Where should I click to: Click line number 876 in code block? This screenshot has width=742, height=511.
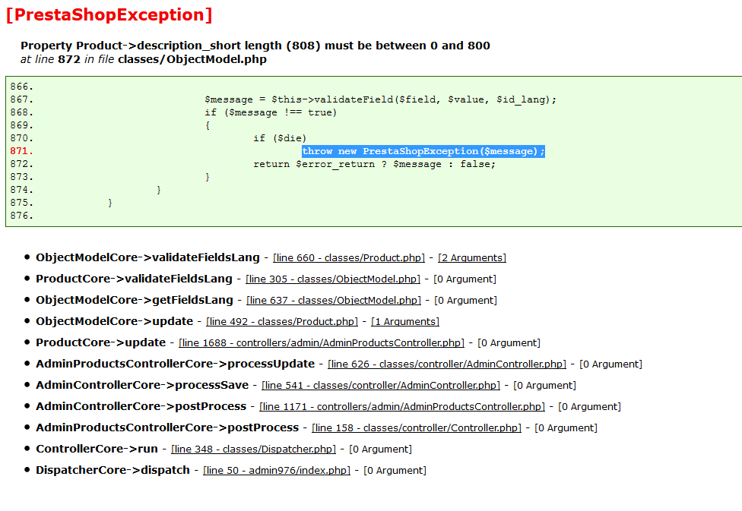click(x=22, y=216)
